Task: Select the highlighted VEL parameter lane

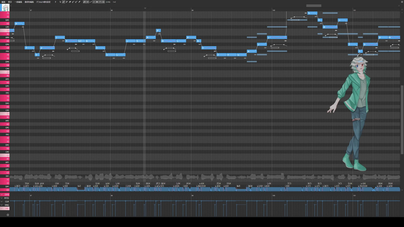Action: (5, 209)
